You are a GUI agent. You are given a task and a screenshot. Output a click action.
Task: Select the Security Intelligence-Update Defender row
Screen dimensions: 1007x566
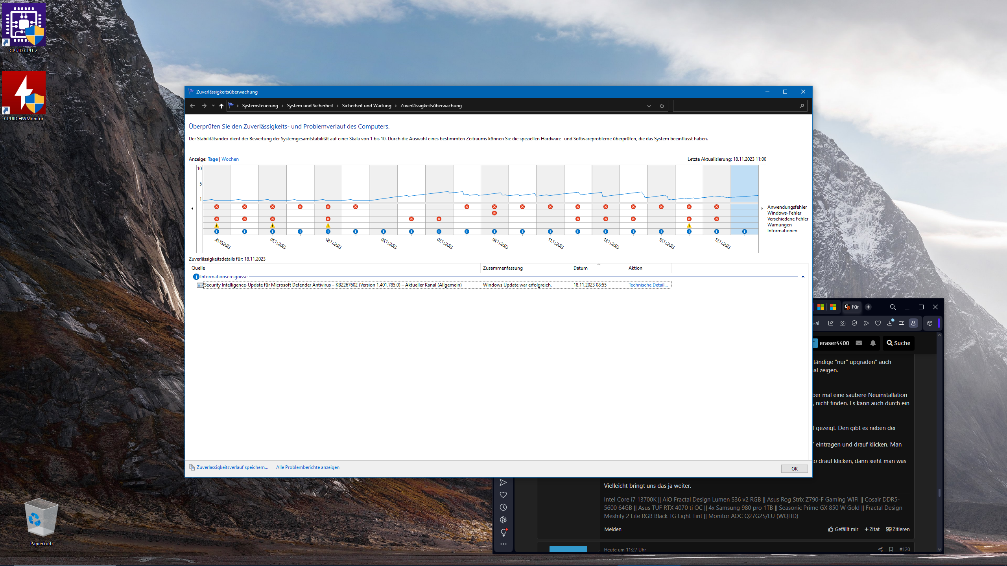coord(434,285)
